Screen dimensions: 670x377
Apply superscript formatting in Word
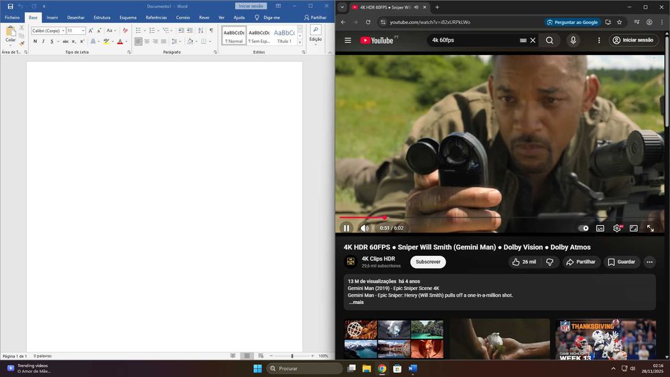coord(82,42)
